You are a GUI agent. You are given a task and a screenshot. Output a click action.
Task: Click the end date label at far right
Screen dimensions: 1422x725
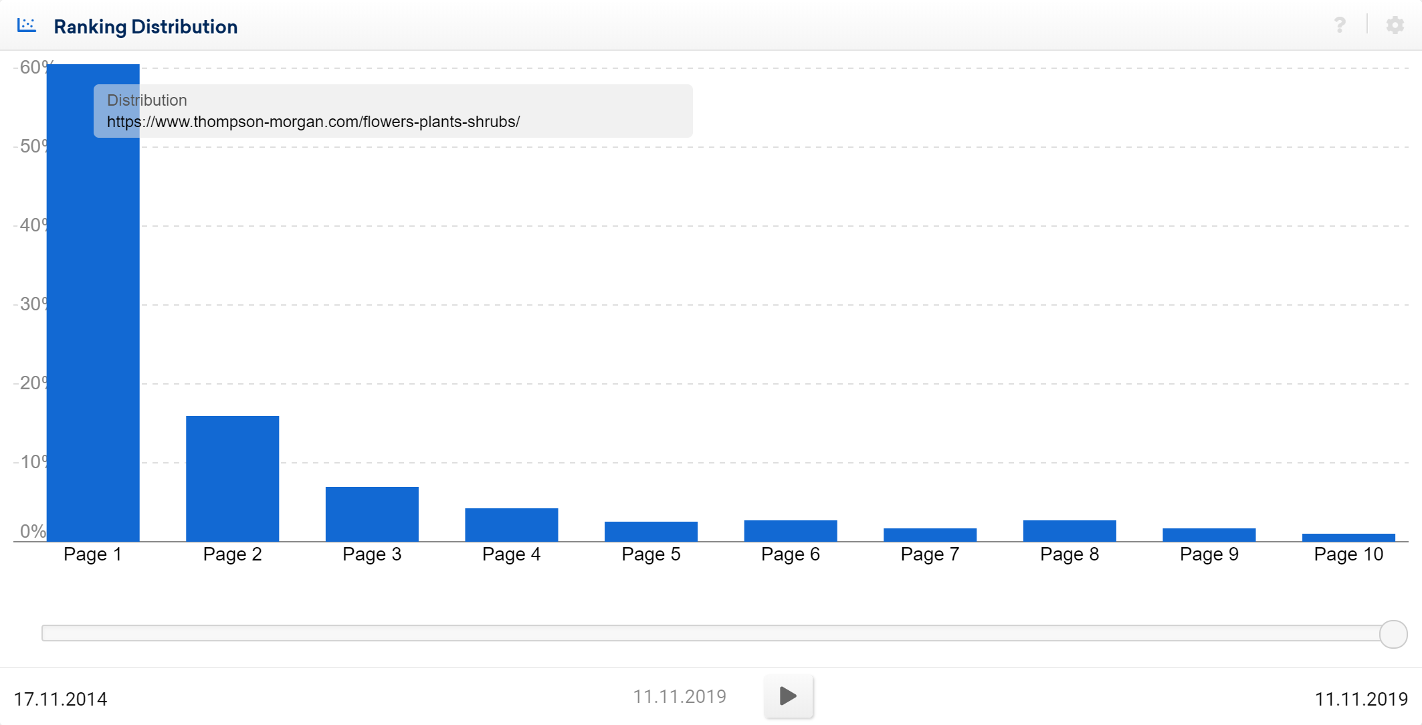1361,699
